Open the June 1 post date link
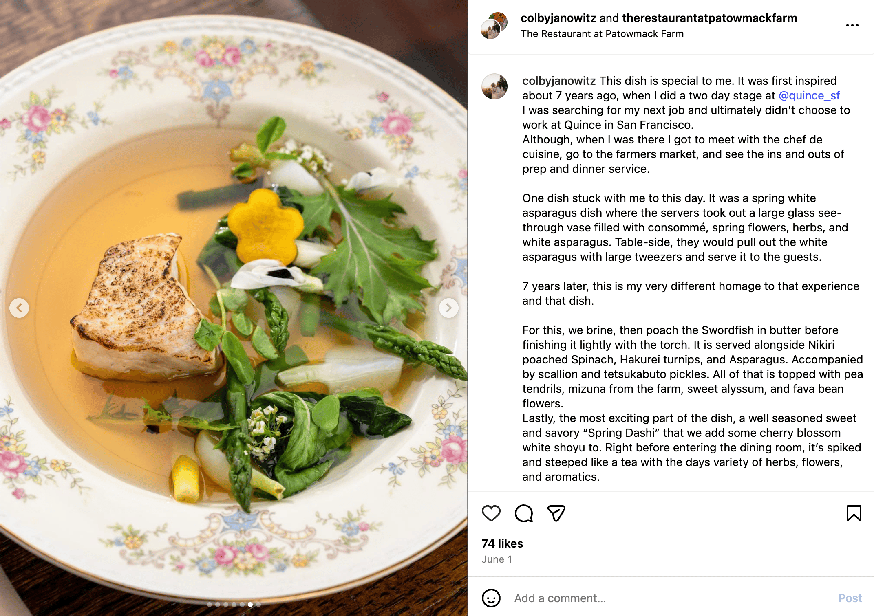874x616 pixels. click(x=497, y=559)
